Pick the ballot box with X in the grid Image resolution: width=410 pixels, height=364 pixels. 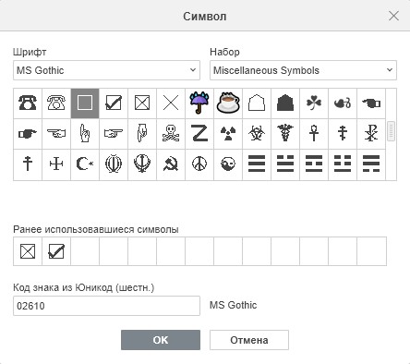pos(142,103)
